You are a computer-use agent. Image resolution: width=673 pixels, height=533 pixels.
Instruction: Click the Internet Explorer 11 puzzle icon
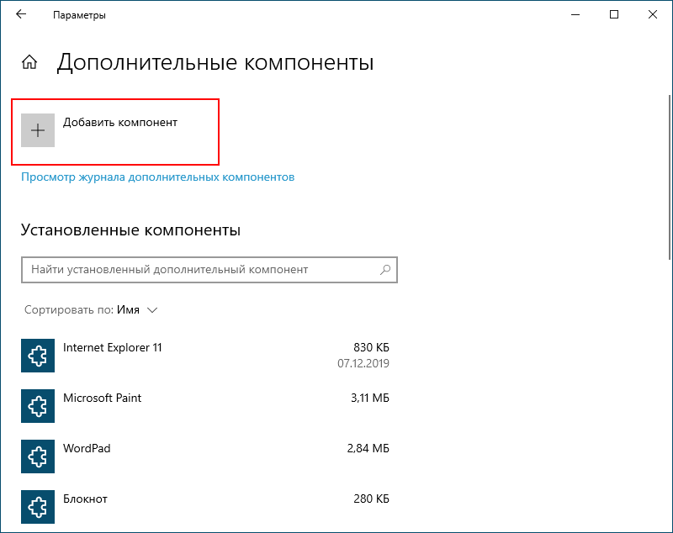[38, 356]
